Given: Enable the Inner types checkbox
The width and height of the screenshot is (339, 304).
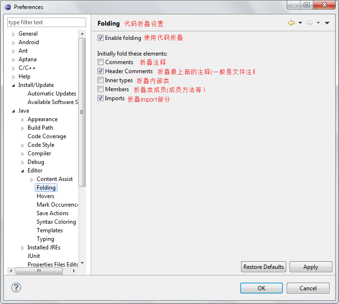Looking at the screenshot, I should point(100,80).
